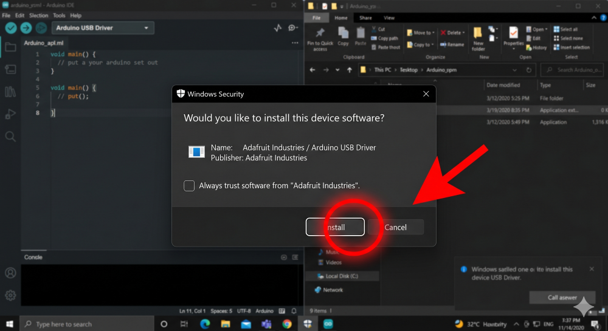Click Rename in the Explorer ribbon
This screenshot has height=331, width=608.
pos(452,44)
